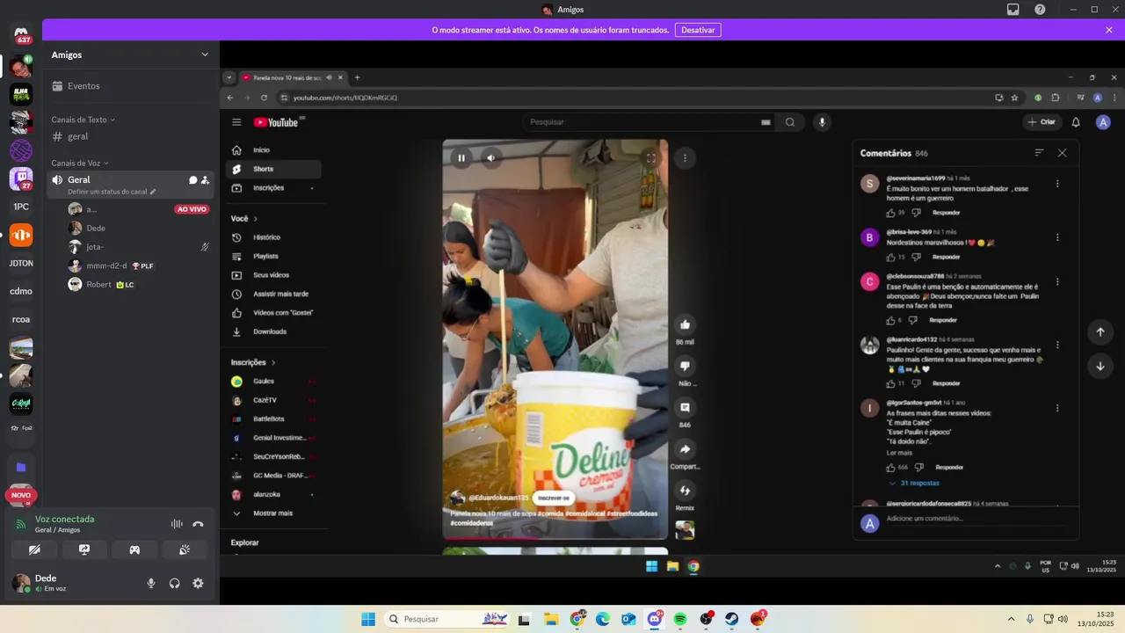
Task: Enter fullscreen on the Short player
Action: pyautogui.click(x=651, y=158)
